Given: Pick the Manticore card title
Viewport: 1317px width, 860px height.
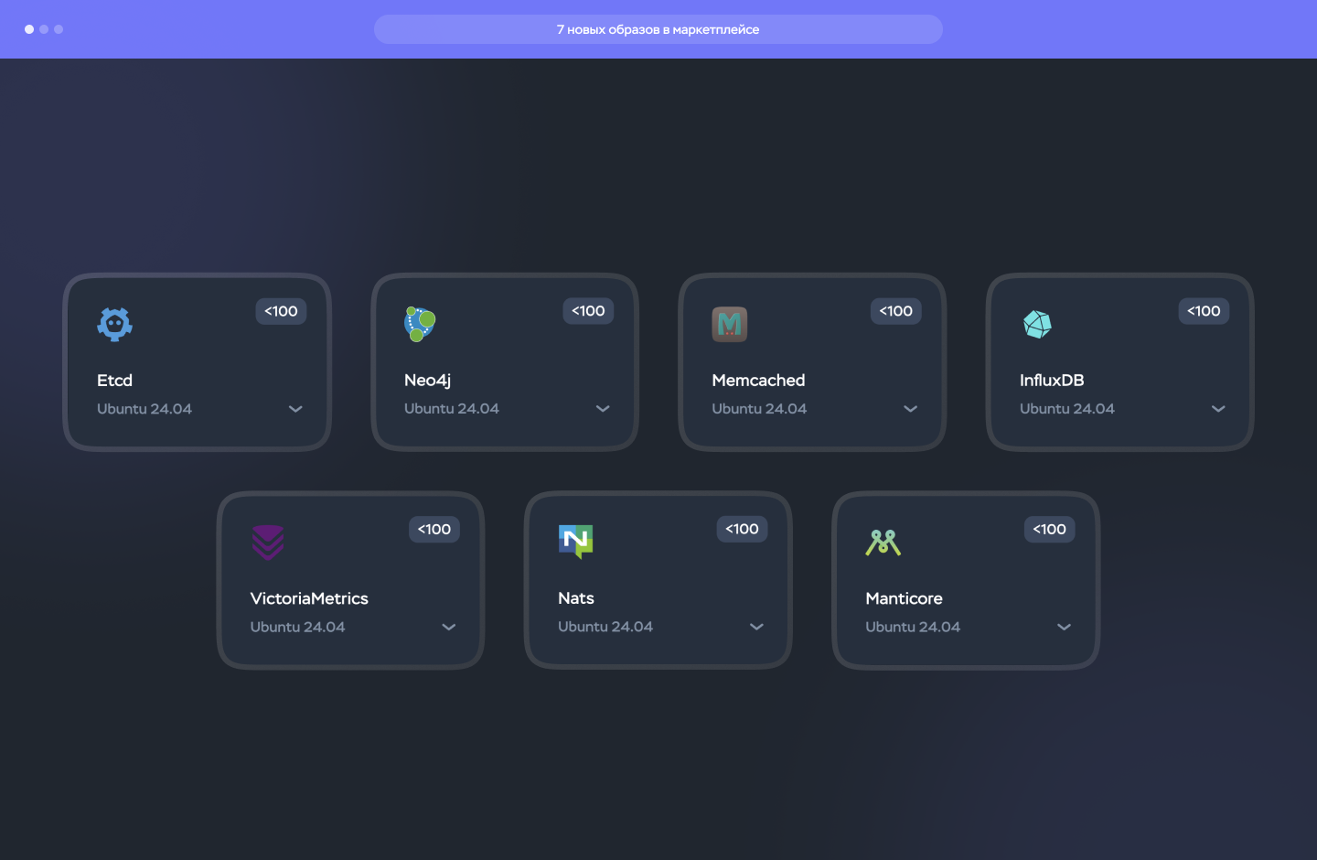Looking at the screenshot, I should point(904,598).
